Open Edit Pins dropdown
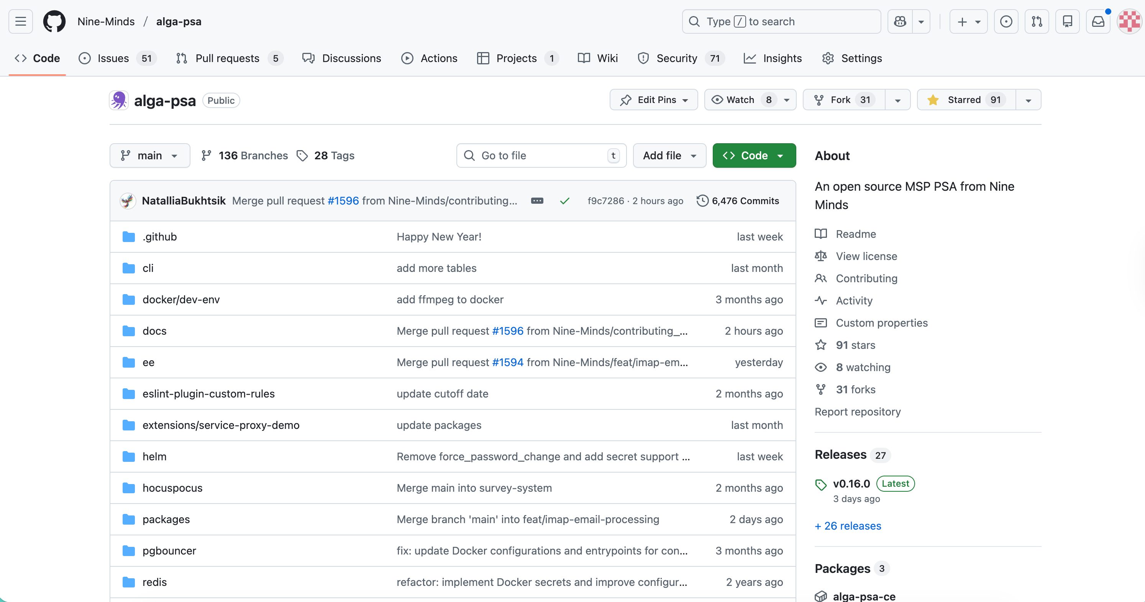 (x=653, y=100)
